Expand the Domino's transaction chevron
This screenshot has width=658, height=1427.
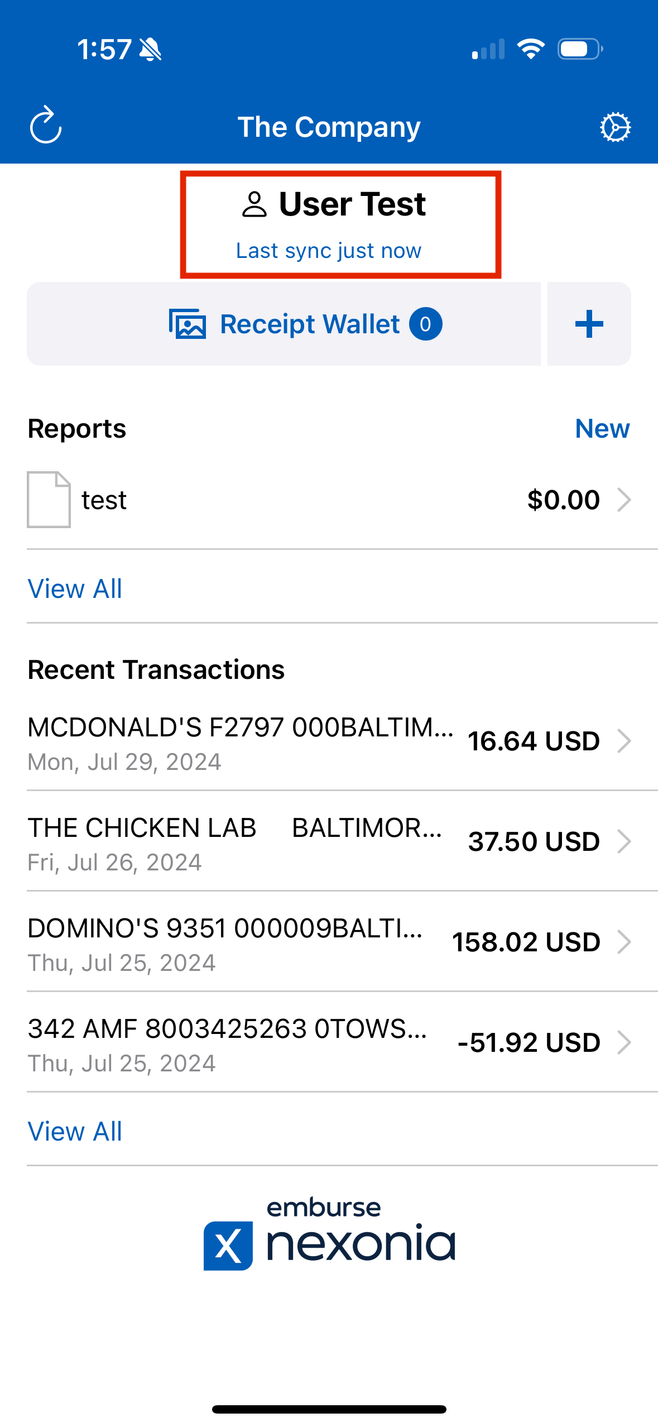tap(624, 942)
